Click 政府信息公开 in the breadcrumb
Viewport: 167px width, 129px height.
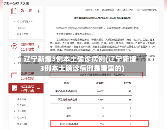click(x=108, y=10)
